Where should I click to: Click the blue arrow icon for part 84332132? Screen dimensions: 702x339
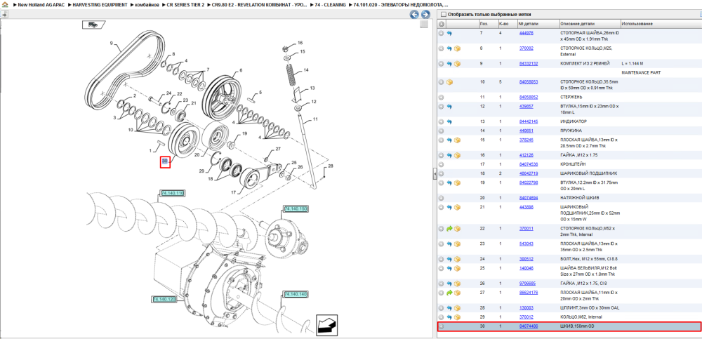pyautogui.click(x=449, y=64)
